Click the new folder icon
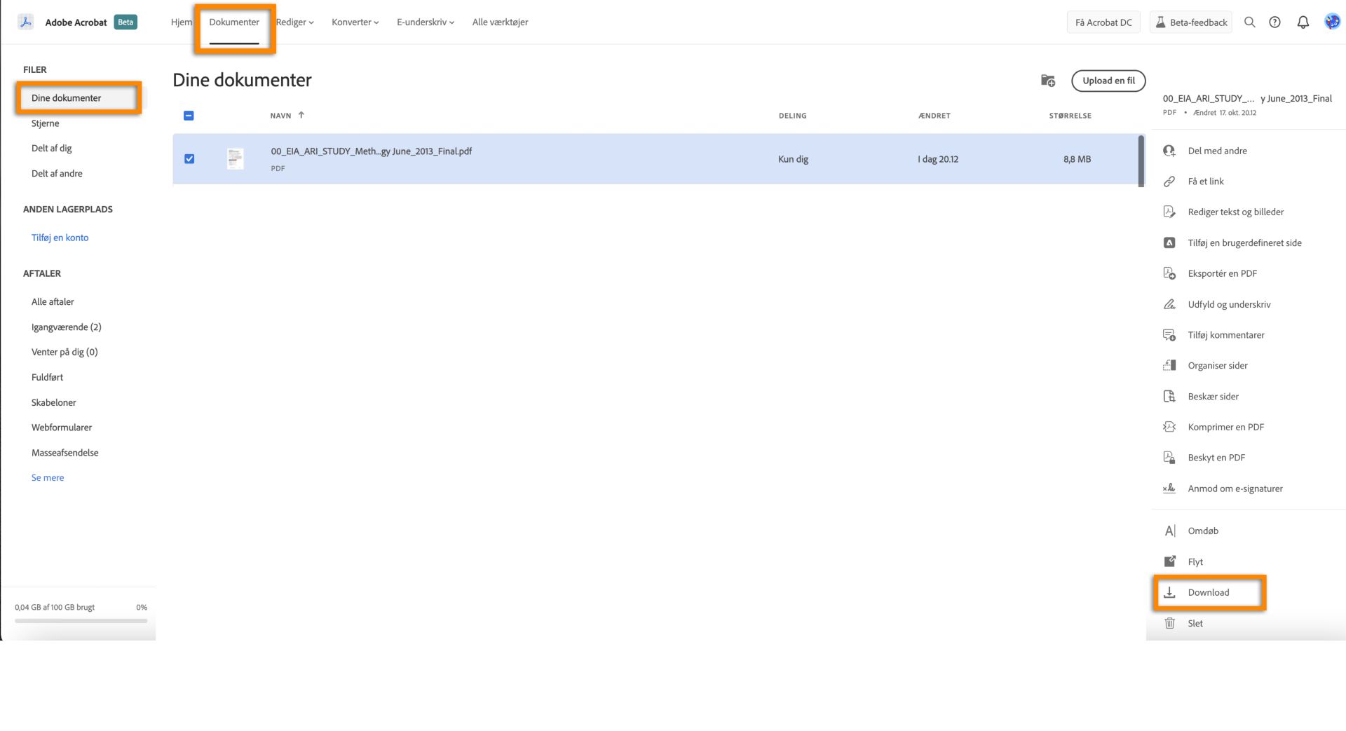This screenshot has height=731, width=1346. pyautogui.click(x=1048, y=81)
